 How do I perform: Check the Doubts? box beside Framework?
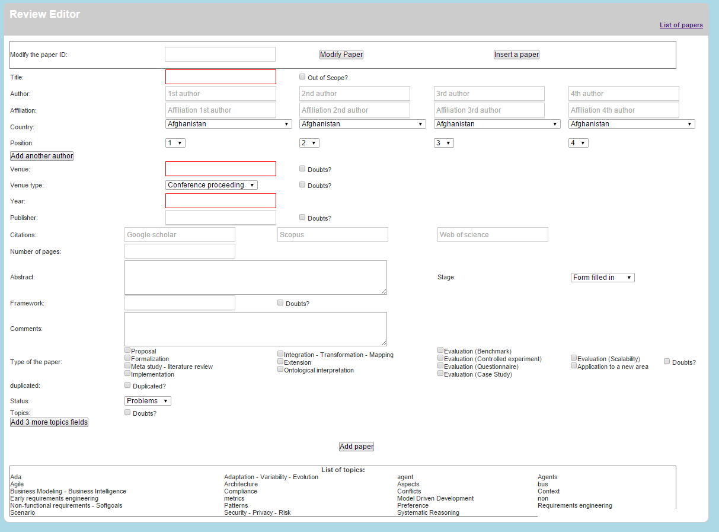click(280, 302)
